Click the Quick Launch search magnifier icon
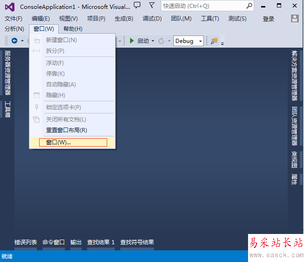The image size is (304, 262). click(x=249, y=6)
